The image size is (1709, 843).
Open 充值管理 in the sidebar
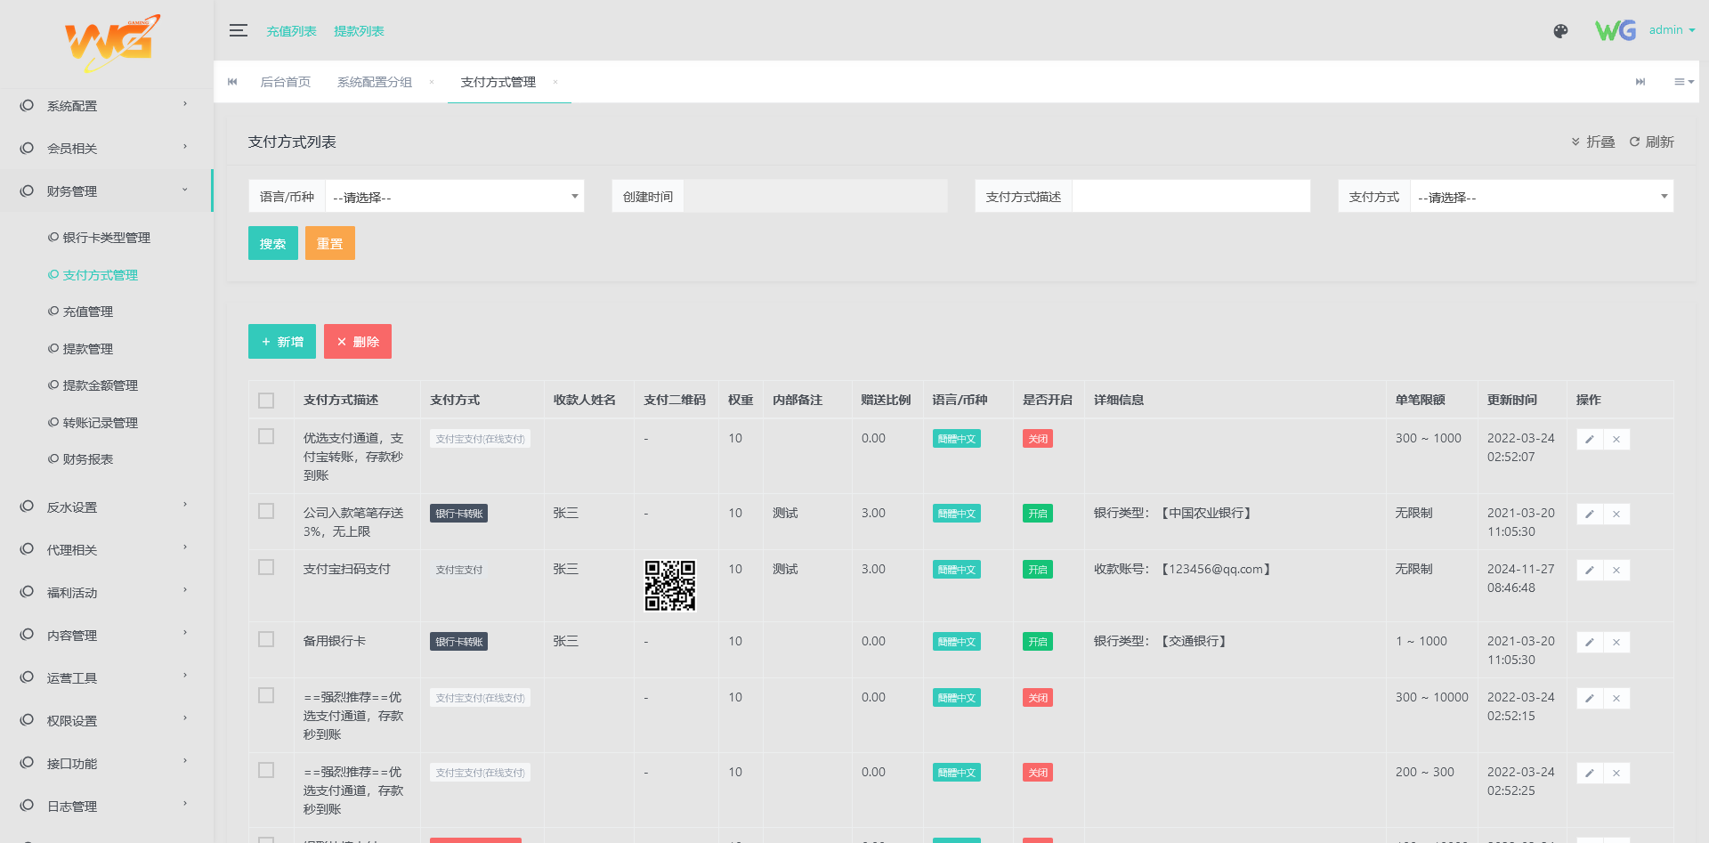coord(87,312)
